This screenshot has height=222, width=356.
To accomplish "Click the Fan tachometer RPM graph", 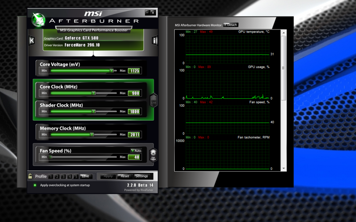I will pyautogui.click(x=228, y=155).
